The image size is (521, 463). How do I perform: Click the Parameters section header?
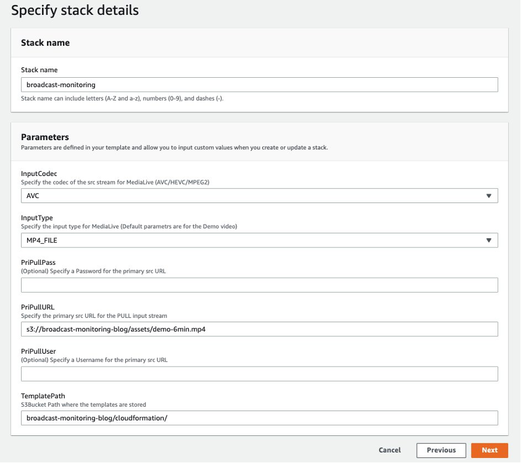click(x=47, y=137)
